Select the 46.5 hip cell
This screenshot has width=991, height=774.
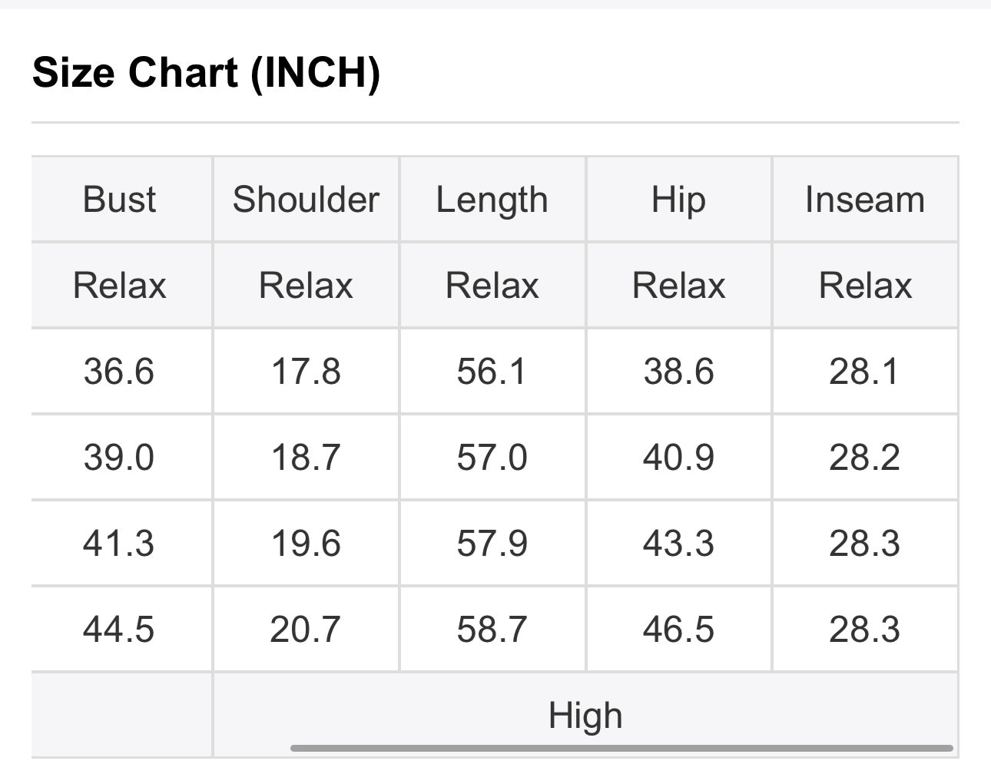[678, 630]
